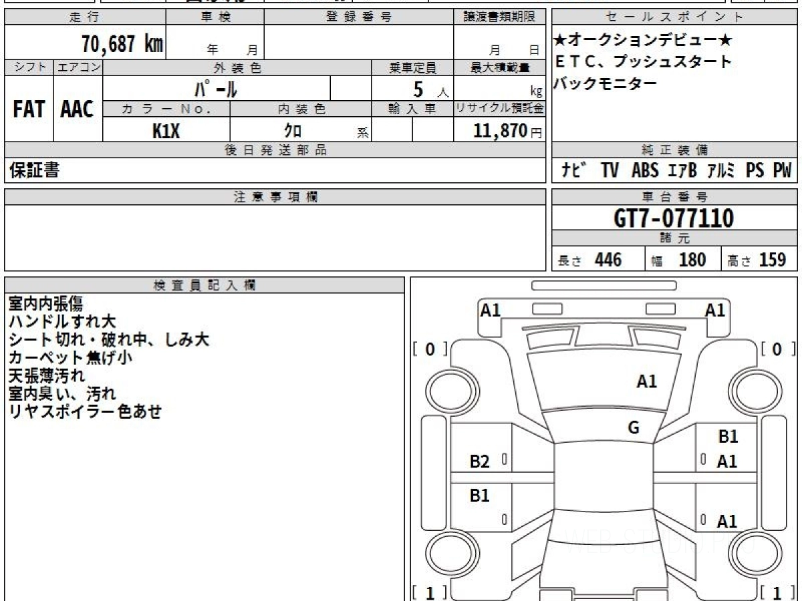Click the A1 mark at the bumper's right corner

tap(715, 310)
